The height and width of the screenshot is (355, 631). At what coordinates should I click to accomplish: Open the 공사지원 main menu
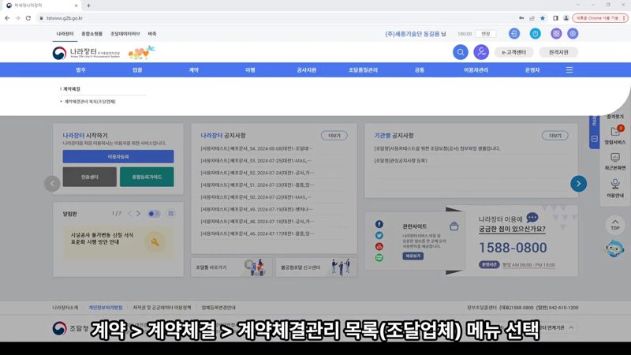point(306,70)
